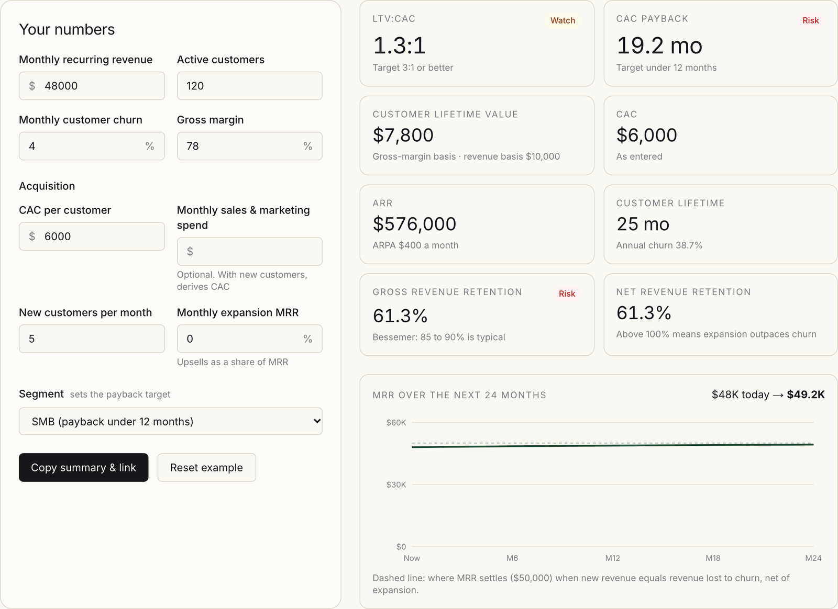This screenshot has width=838, height=609.
Task: Click the 1.3:1 LTV:CAC value
Action: (x=399, y=46)
